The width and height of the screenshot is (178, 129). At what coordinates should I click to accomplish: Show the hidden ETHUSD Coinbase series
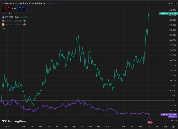point(25,21)
